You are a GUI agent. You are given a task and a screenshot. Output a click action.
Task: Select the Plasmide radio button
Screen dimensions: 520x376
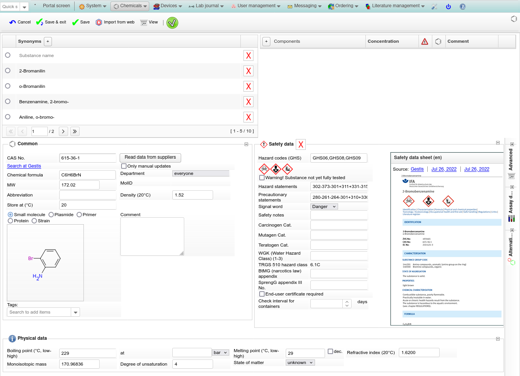click(51, 215)
